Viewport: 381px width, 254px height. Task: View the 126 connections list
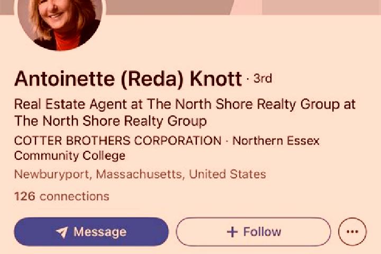tap(62, 196)
